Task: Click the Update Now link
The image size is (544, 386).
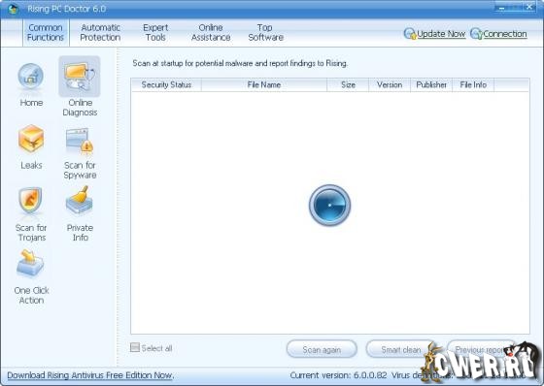Action: pos(441,34)
